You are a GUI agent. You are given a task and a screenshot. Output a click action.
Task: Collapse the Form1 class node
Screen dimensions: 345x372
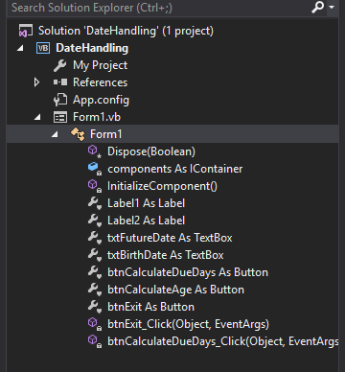55,134
